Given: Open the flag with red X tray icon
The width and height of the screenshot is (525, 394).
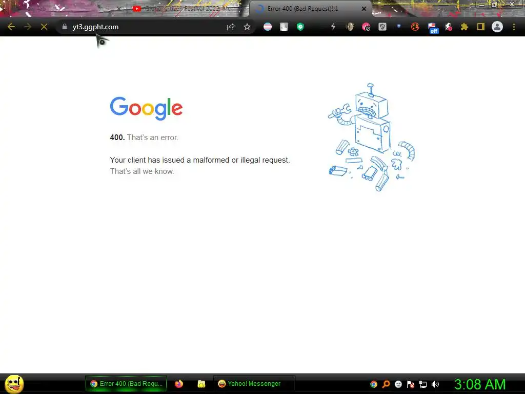Looking at the screenshot, I should [x=411, y=384].
